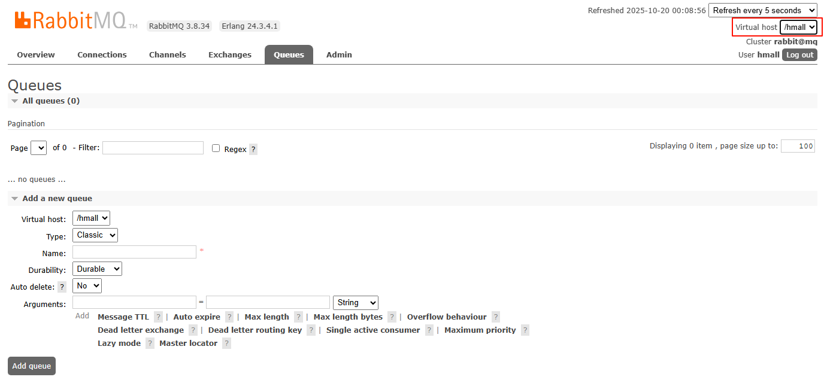Open help icon beside Master locator
This screenshot has height=386, width=824.
point(226,344)
